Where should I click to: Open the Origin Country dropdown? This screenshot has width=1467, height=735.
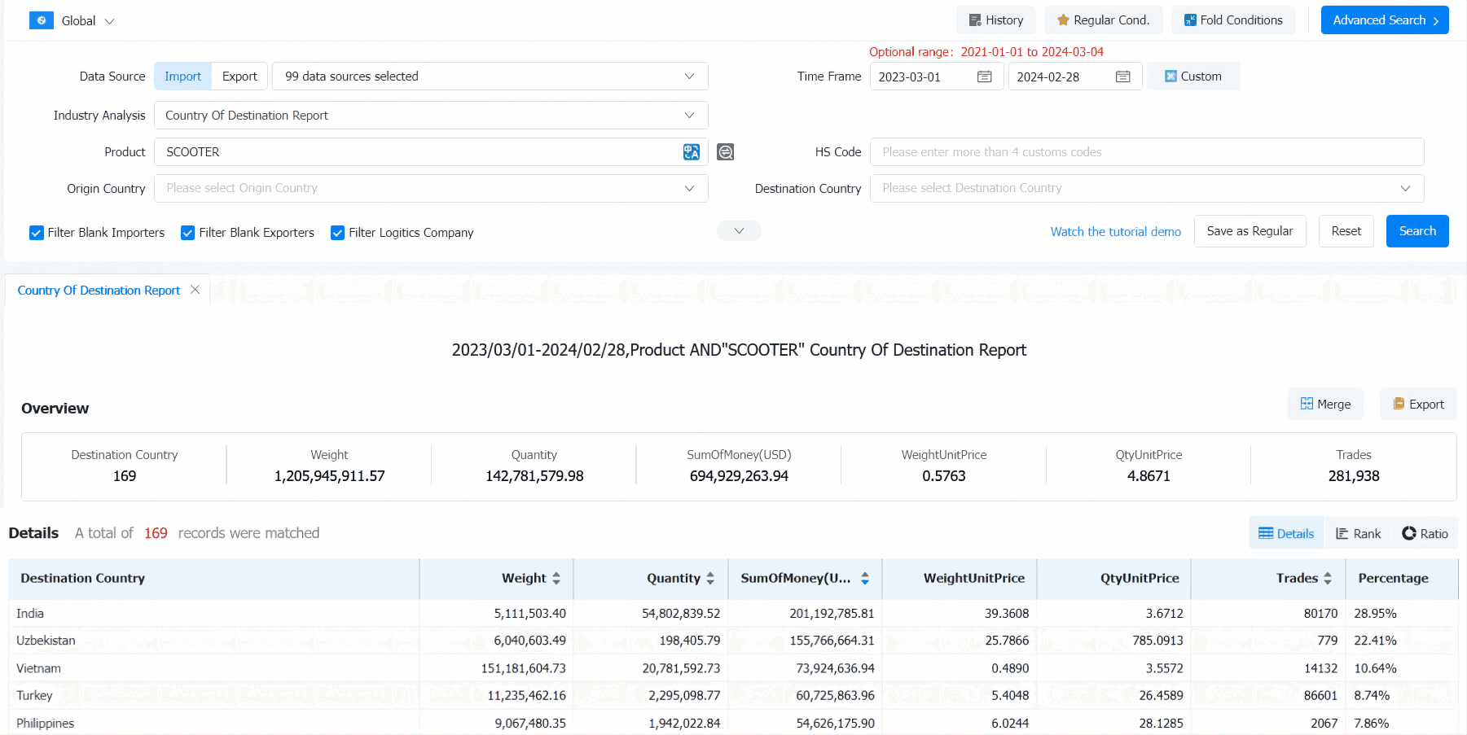point(430,188)
